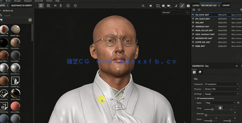Click first eye icon above texture sets
Viewport: 242px width, 123px height.
click(x=194, y=10)
